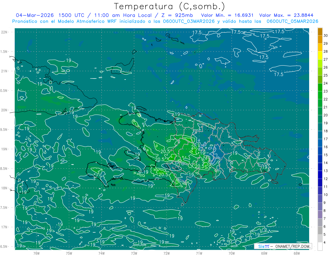
Task: Click the '23' label on the color scale
Action: 326,91
